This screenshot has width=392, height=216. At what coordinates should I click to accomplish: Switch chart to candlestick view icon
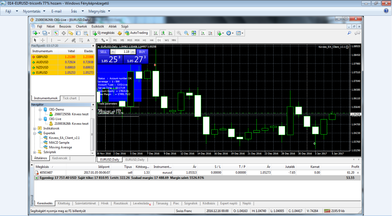pos(163,33)
